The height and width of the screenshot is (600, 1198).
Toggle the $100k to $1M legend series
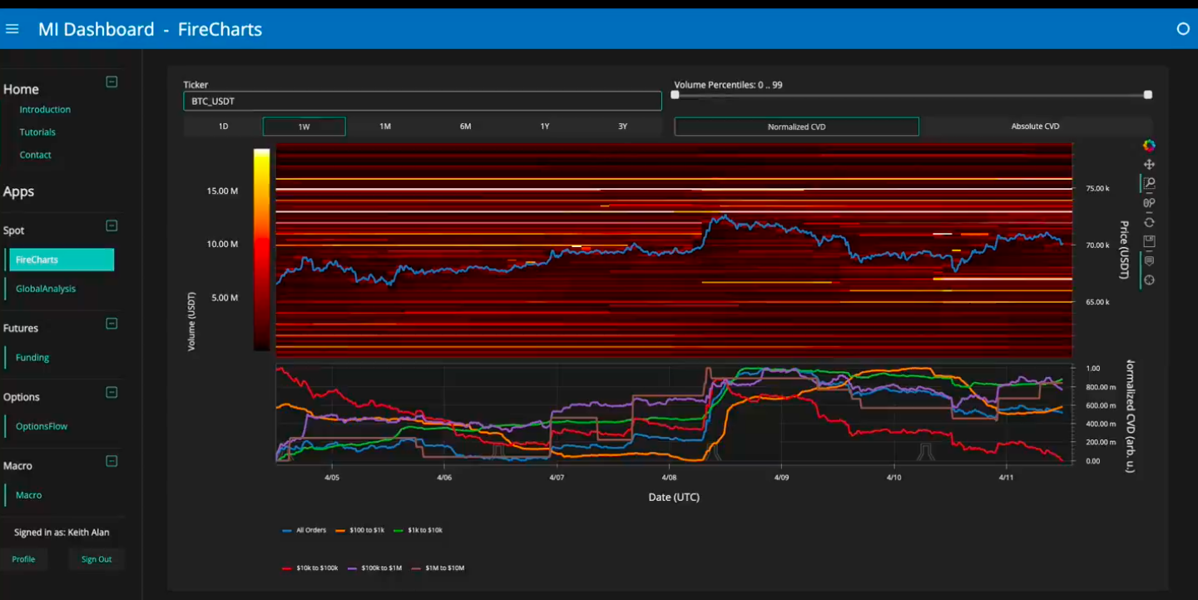point(374,568)
